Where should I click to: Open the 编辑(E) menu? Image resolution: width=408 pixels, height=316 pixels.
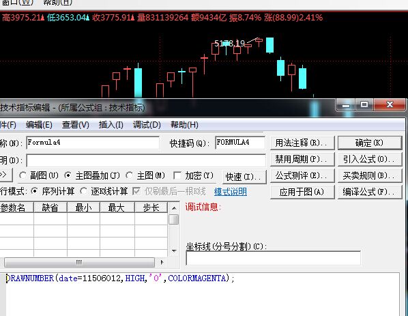[x=39, y=125]
